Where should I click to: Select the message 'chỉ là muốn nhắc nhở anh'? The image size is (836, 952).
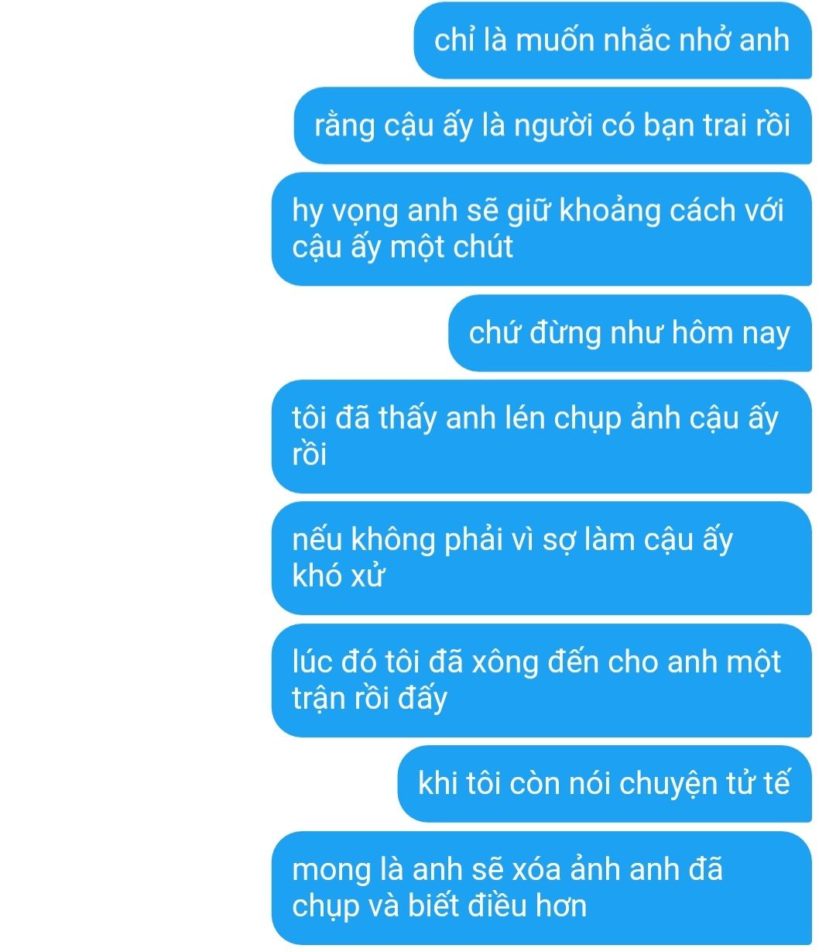coord(612,40)
